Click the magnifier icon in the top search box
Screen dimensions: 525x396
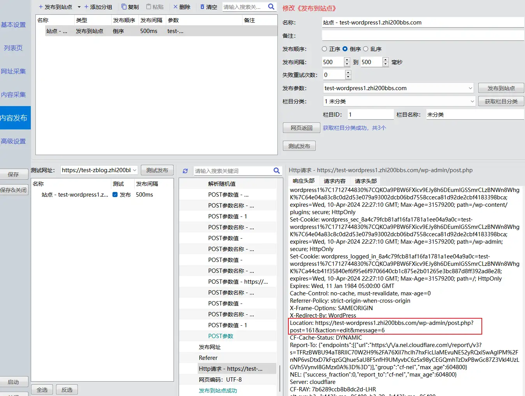click(x=271, y=7)
